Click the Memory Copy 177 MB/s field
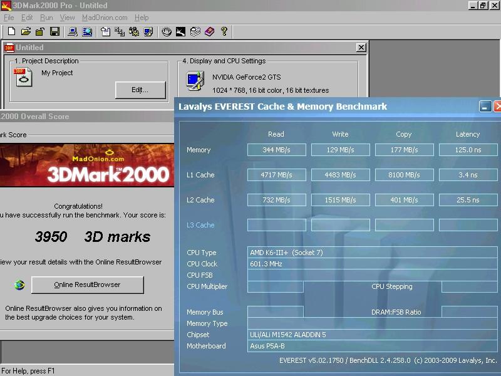The image size is (501, 376). [404, 150]
